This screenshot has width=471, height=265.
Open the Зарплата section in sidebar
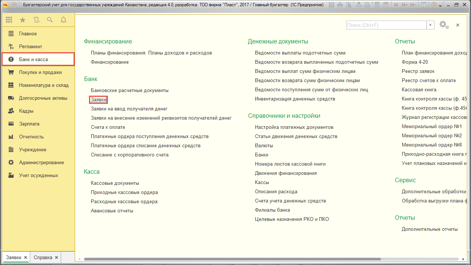click(x=29, y=124)
